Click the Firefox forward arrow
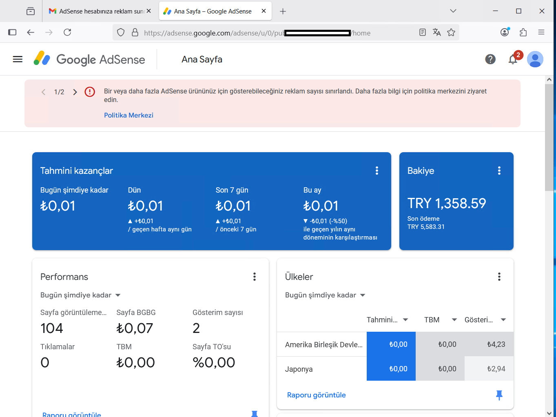Viewport: 556px width, 417px height. pyautogui.click(x=49, y=32)
